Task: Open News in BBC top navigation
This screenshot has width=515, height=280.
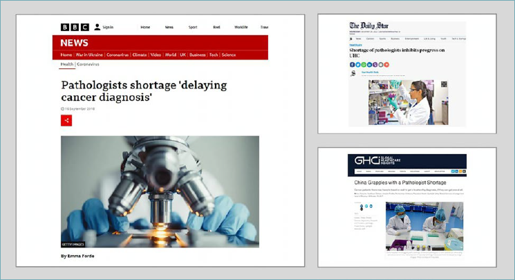Action: (169, 27)
